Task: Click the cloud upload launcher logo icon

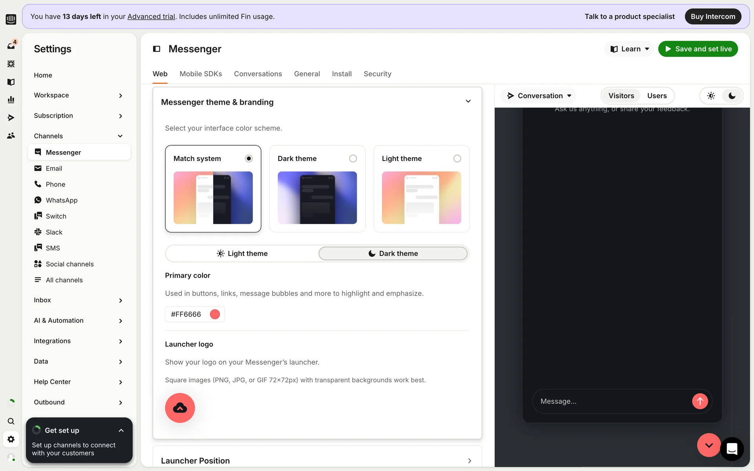Action: (180, 408)
